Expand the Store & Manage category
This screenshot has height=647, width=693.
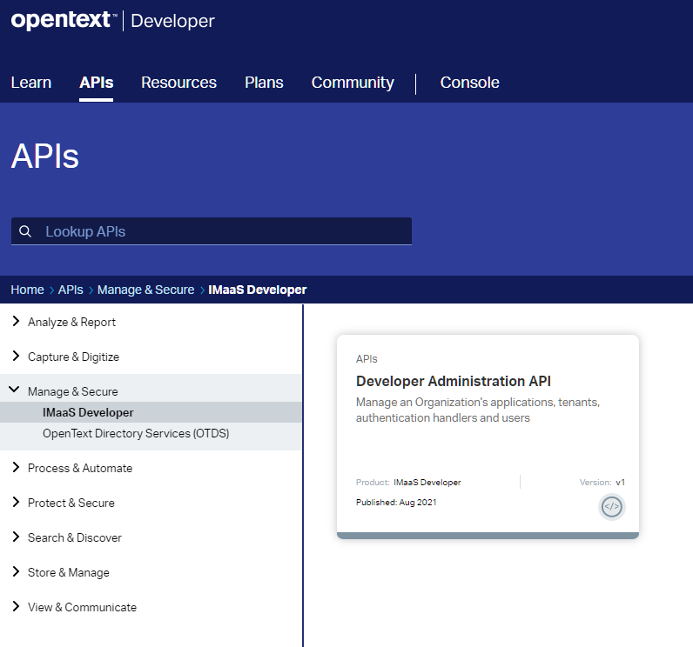(x=68, y=572)
